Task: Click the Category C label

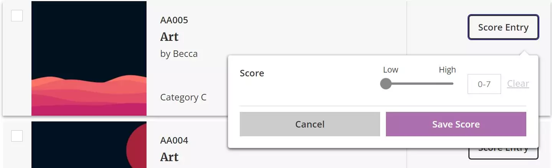Action: pyautogui.click(x=183, y=97)
